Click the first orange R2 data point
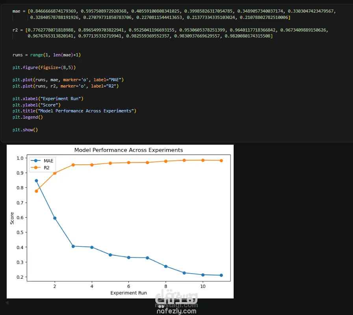 (x=36, y=191)
